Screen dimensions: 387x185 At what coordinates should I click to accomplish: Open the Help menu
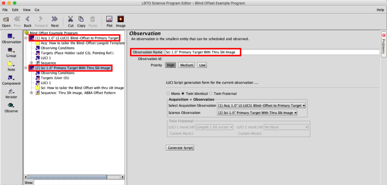coord(380,10)
